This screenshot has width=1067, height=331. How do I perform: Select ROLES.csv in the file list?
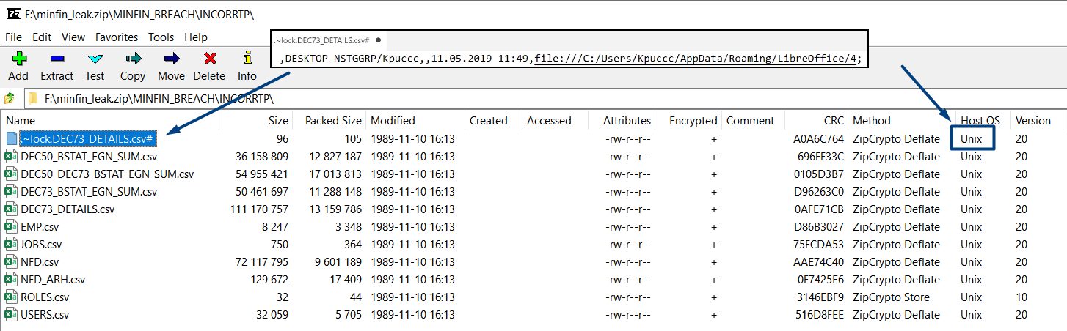point(45,297)
